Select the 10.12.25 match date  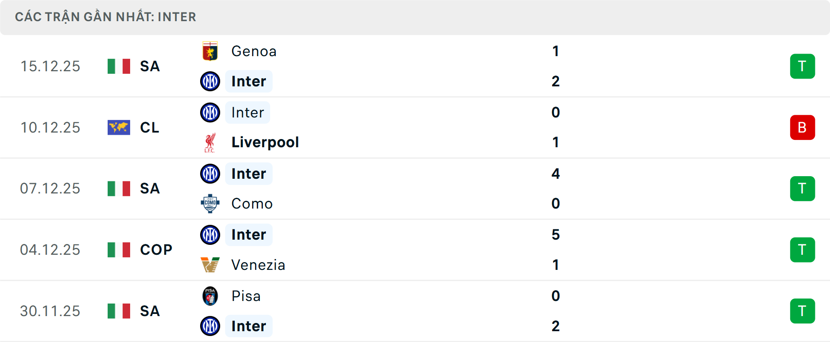coord(50,127)
